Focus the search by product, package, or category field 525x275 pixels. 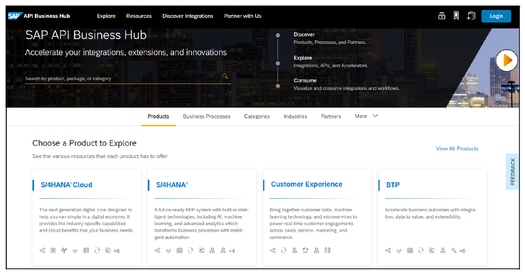coord(128,78)
